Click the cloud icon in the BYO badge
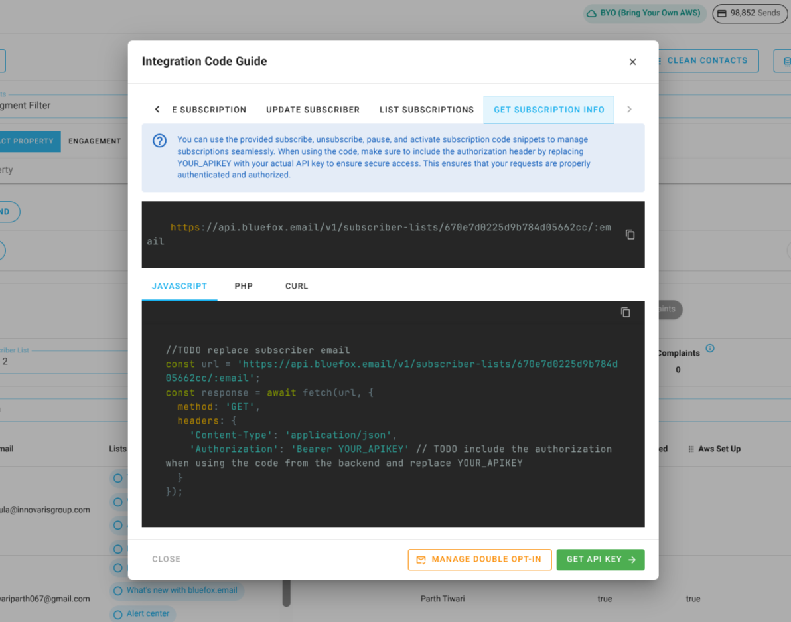The width and height of the screenshot is (791, 622). [x=591, y=13]
